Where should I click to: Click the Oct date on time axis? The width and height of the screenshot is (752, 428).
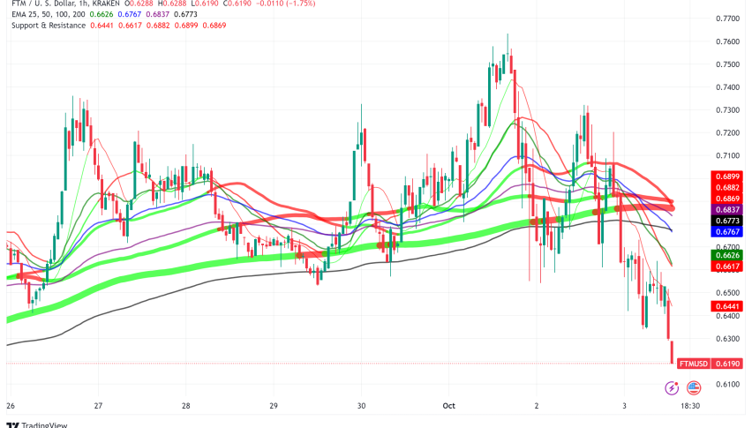(449, 405)
